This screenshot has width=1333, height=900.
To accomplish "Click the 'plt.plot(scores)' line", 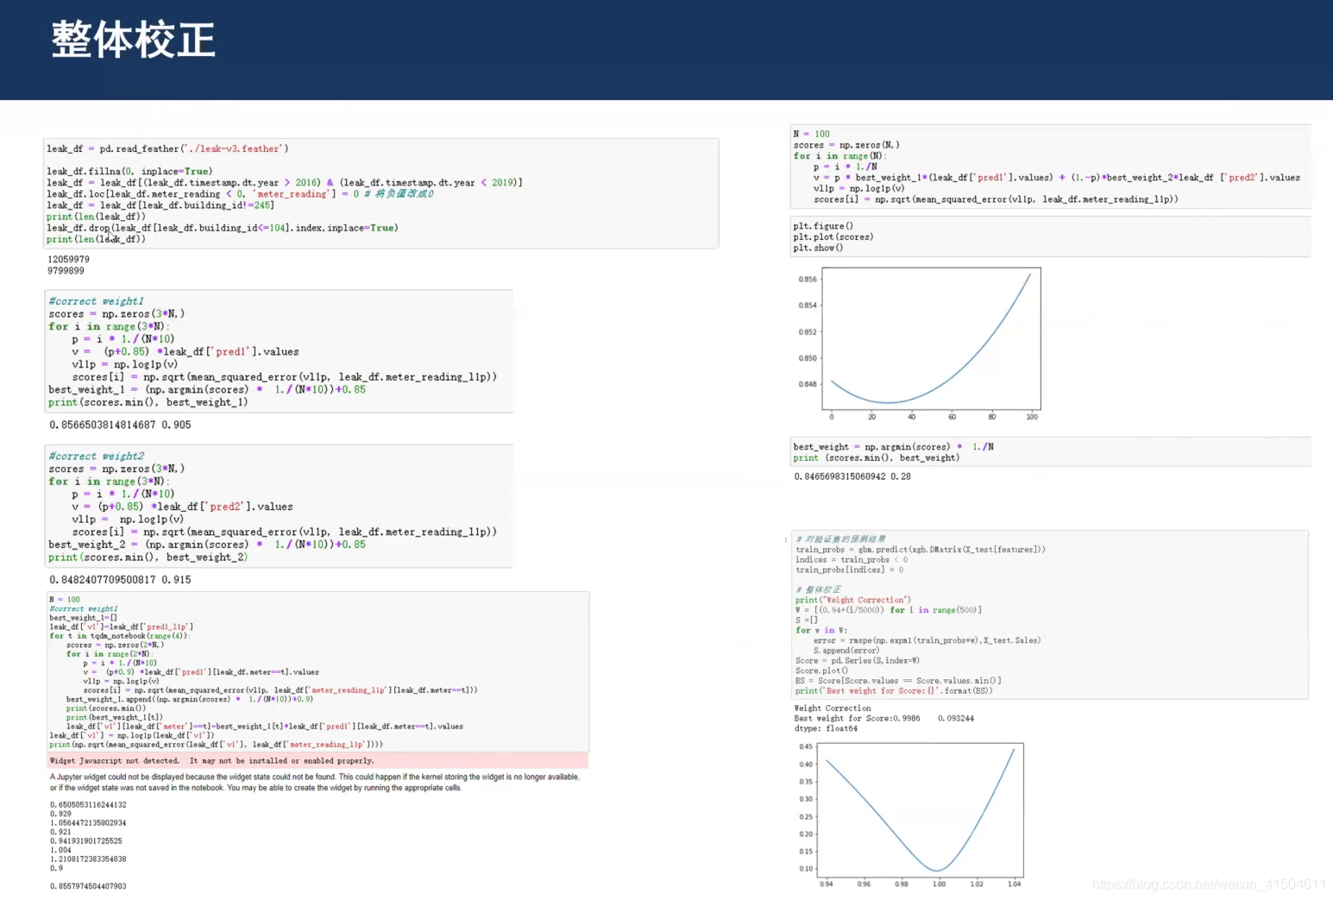I will [833, 236].
